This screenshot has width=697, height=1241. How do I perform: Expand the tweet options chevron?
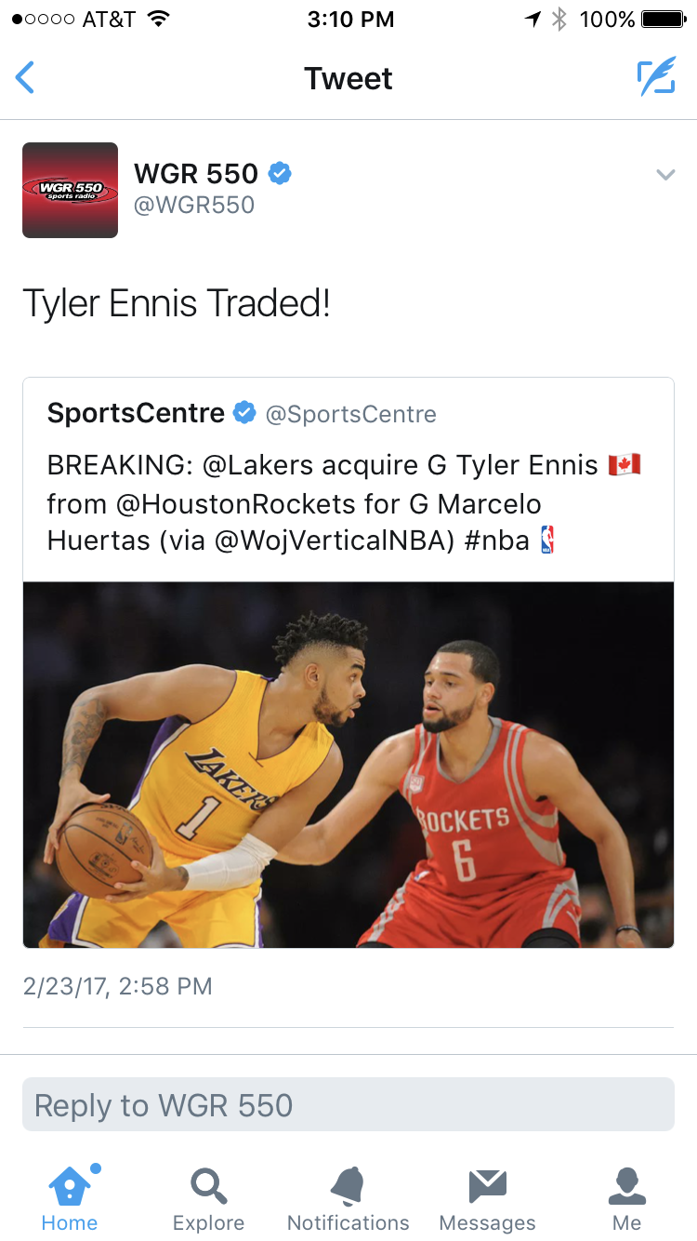665,174
